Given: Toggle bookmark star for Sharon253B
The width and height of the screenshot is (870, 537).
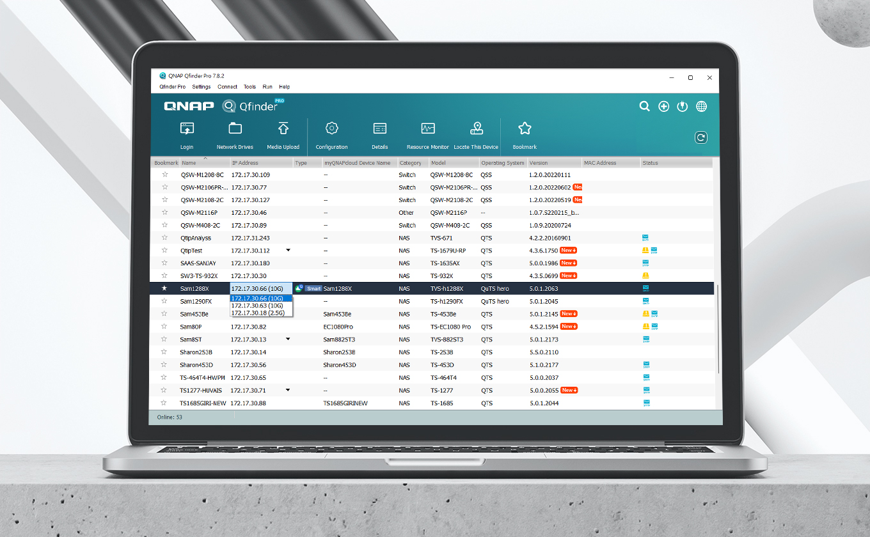Looking at the screenshot, I should click(x=164, y=352).
